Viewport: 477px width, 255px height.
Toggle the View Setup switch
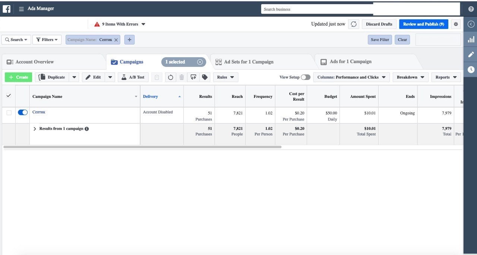click(306, 77)
